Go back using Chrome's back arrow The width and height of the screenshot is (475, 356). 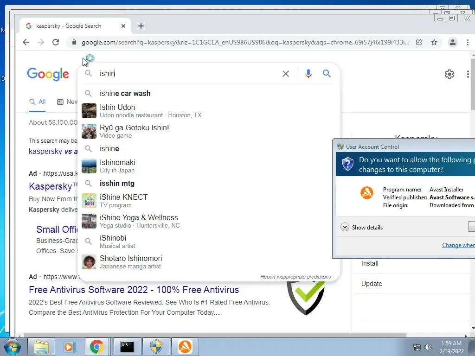pyautogui.click(x=26, y=42)
